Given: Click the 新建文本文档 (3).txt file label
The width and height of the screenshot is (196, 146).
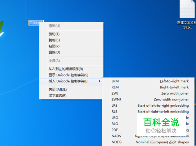Looking at the screenshot, I should (x=187, y=25).
